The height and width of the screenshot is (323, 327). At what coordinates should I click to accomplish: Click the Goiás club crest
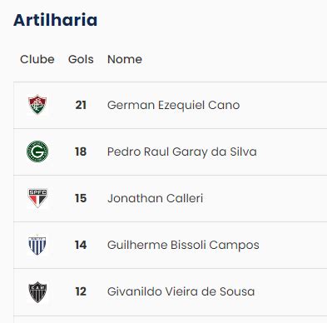pyautogui.click(x=37, y=152)
